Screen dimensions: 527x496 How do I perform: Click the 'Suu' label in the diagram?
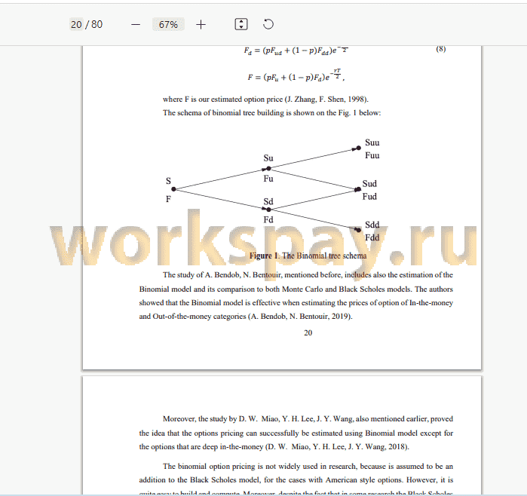pyautogui.click(x=372, y=142)
